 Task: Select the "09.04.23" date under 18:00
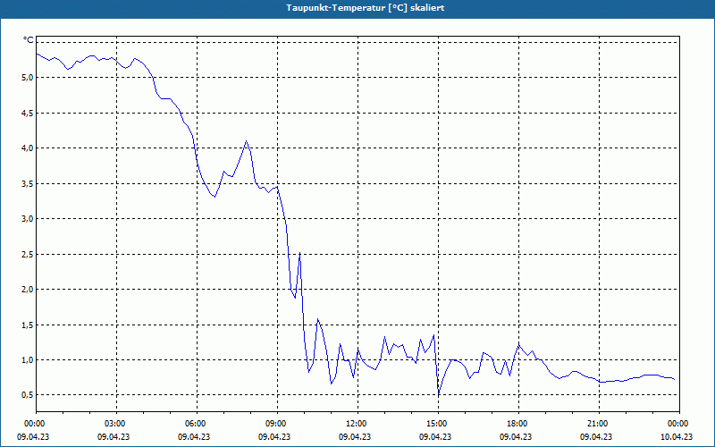click(516, 436)
